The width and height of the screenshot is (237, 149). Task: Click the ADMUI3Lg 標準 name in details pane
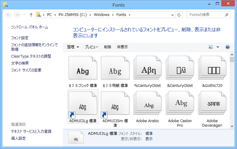click(102, 133)
